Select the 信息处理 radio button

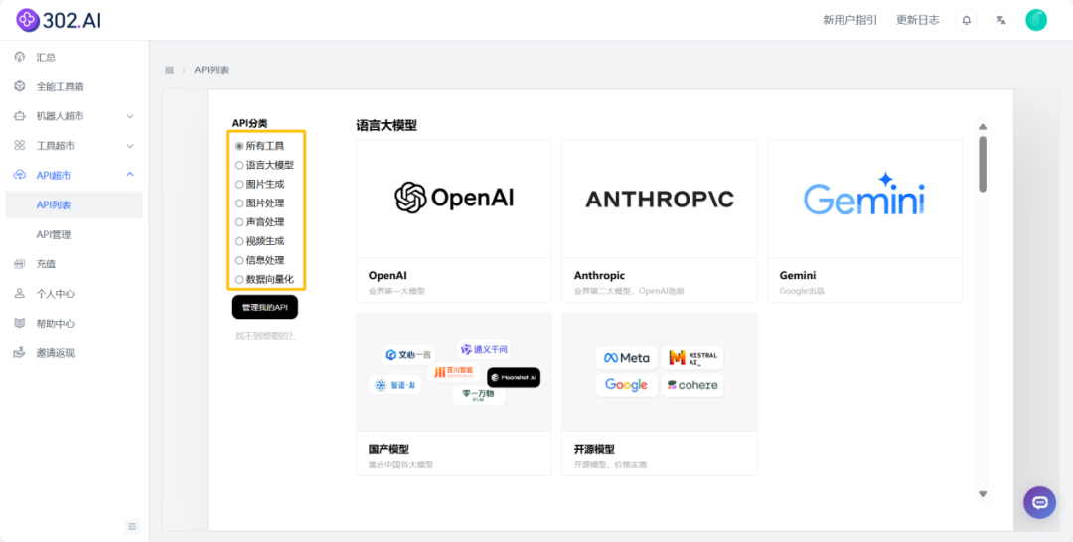pyautogui.click(x=239, y=260)
